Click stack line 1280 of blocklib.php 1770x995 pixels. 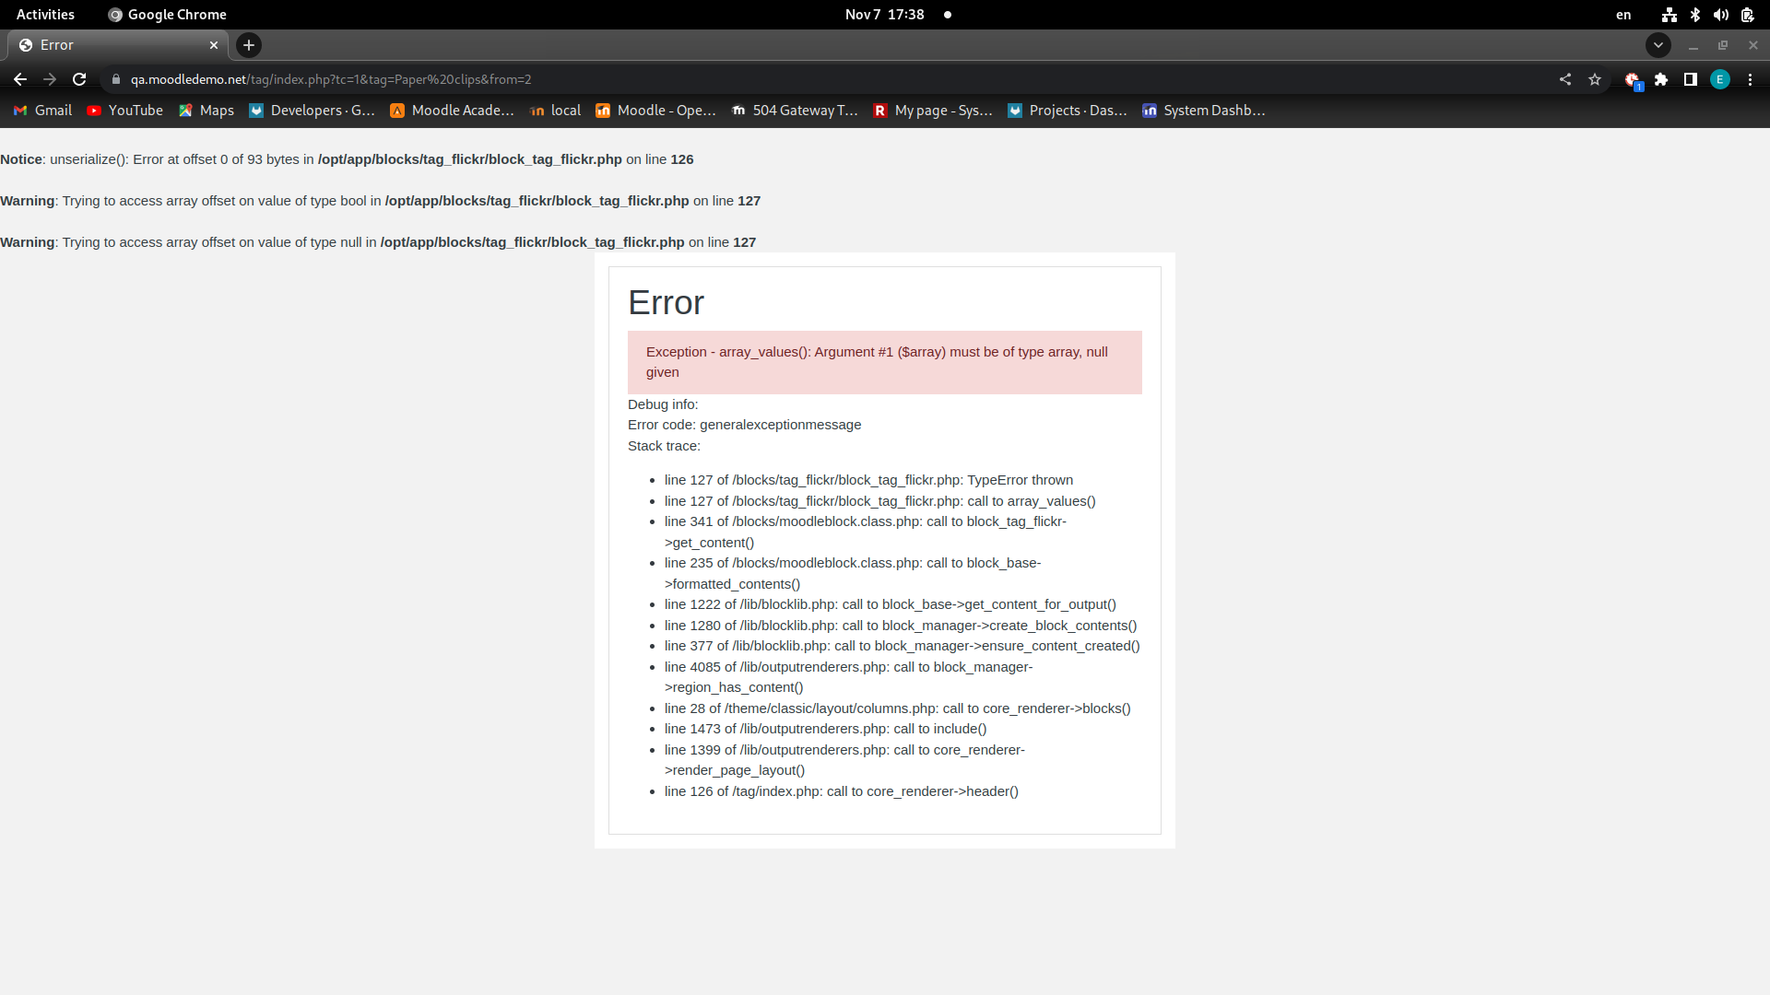[901, 626]
